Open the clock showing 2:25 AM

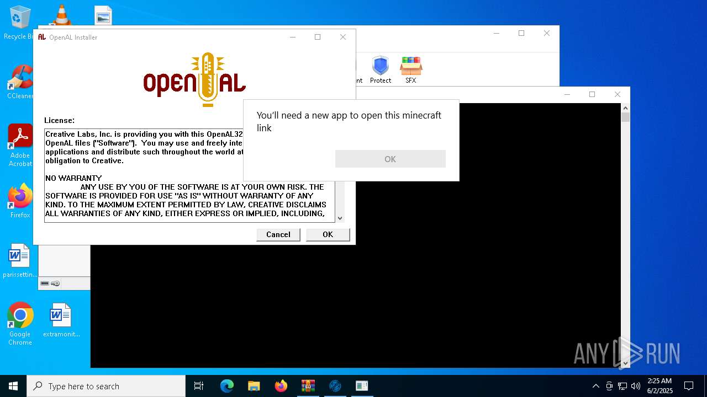659,386
